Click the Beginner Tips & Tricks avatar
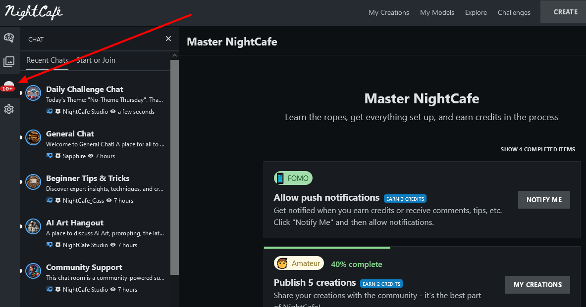 pos(33,181)
